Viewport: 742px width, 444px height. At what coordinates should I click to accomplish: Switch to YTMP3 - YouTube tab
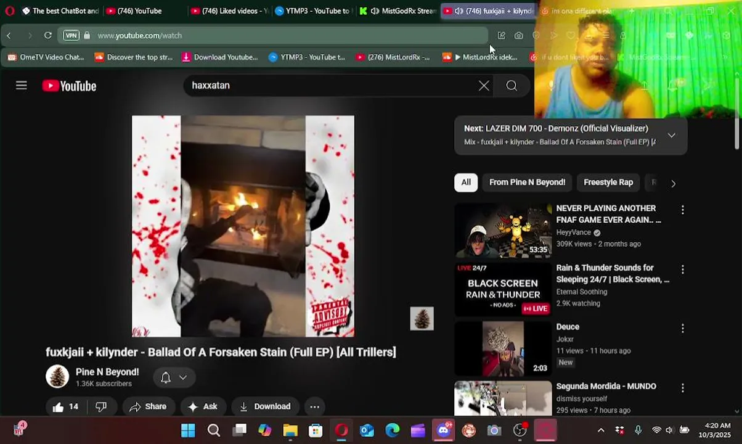pos(313,10)
